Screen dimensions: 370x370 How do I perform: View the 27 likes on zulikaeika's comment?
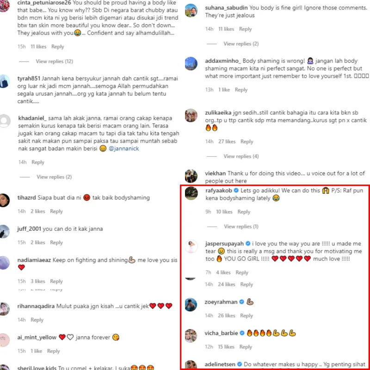click(x=227, y=142)
